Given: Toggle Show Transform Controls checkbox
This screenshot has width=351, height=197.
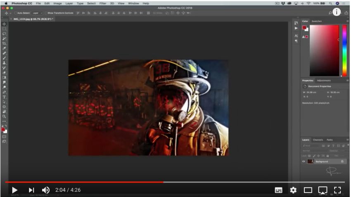Looking at the screenshot, I should click(46, 13).
